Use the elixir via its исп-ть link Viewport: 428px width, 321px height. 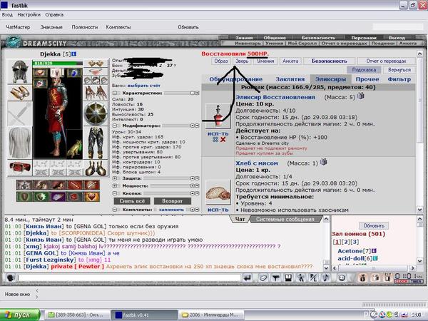(x=218, y=134)
